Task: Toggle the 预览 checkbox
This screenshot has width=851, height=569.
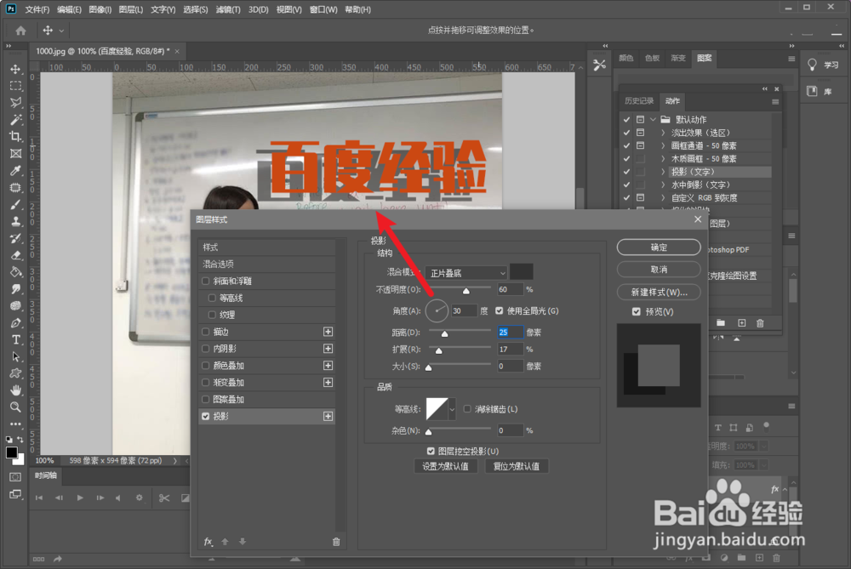Action: tap(636, 312)
